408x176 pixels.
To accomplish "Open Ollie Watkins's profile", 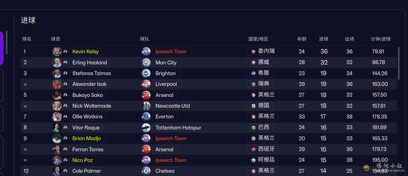I will pos(88,116).
